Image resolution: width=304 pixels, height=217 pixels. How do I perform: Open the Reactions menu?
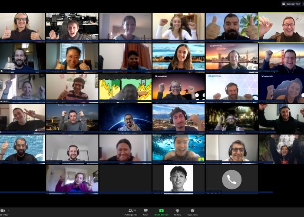click(x=192, y=211)
